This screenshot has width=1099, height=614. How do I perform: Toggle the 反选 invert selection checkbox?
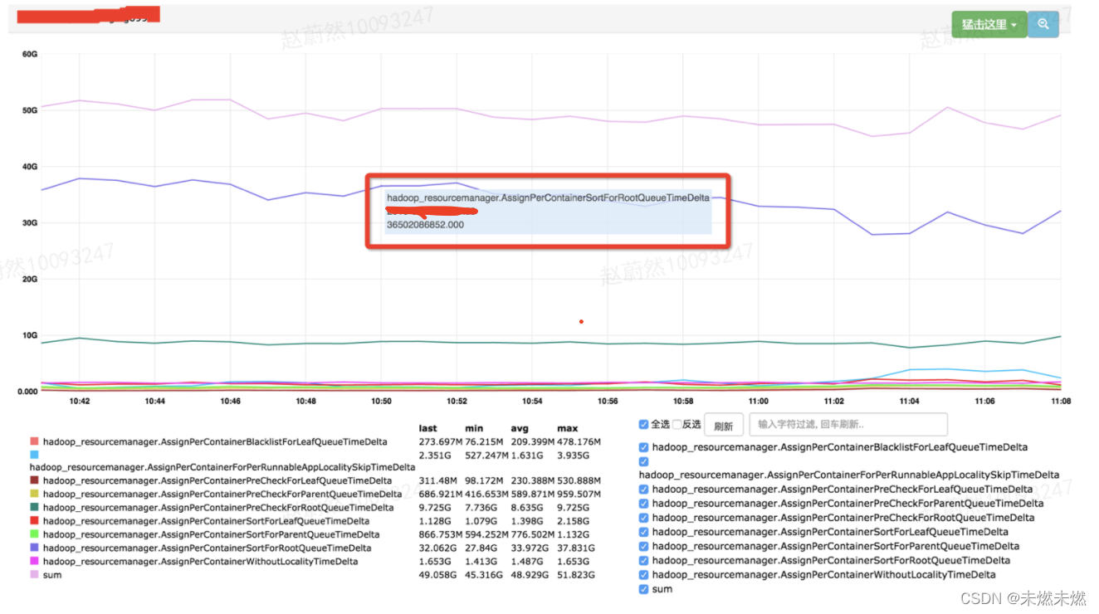(676, 424)
